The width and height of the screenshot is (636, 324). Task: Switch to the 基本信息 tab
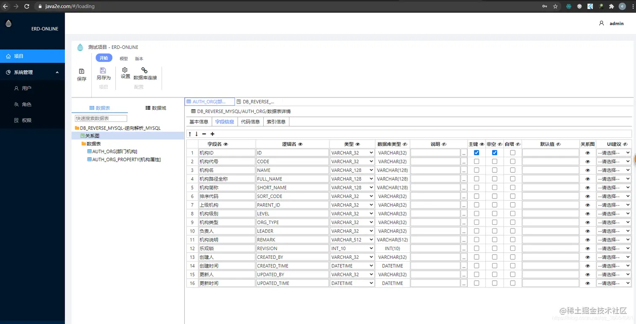(199, 122)
